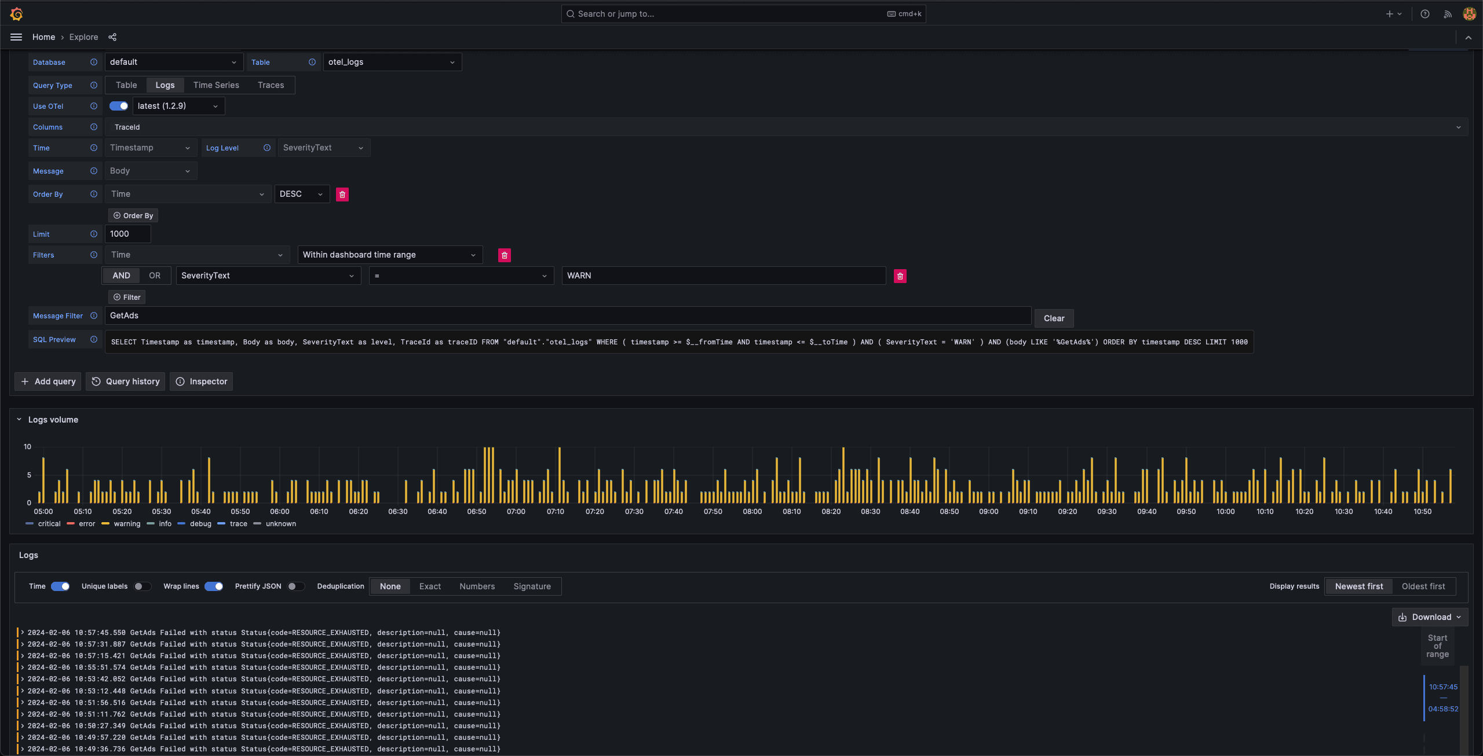Select Oldest first display order

[1423, 586]
